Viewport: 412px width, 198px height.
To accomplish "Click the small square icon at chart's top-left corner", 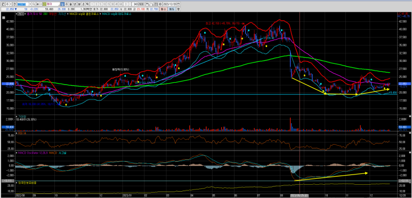I will pyautogui.click(x=3, y=18).
